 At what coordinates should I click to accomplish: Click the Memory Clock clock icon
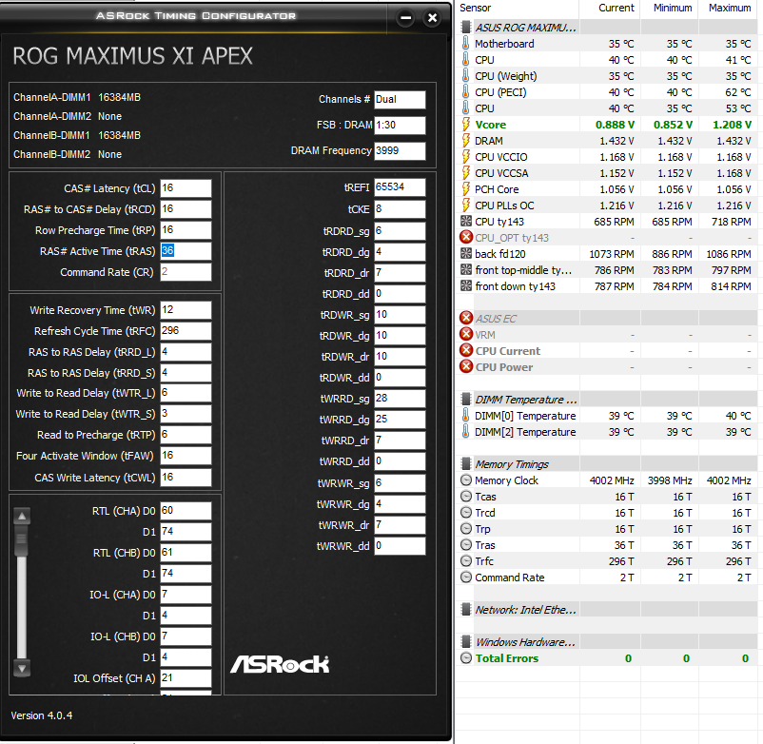466,480
